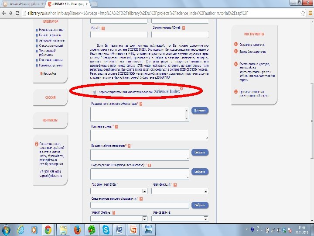314x236 pixels.
Task: Click into the Дополнительный E-mail field
Action: coord(180,35)
